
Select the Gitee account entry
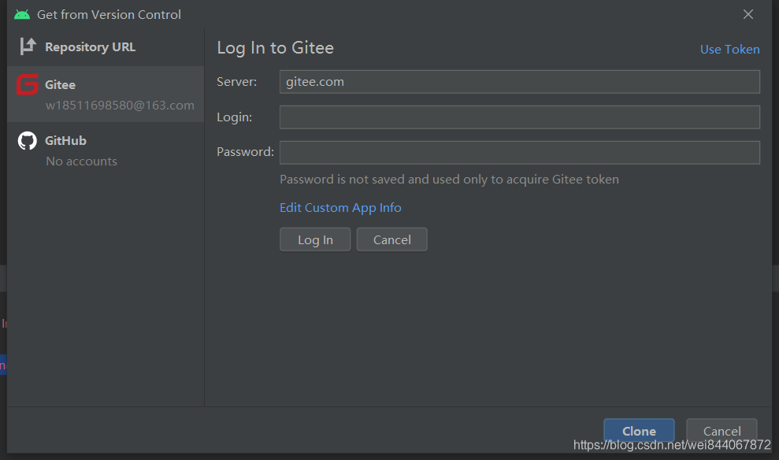(106, 94)
